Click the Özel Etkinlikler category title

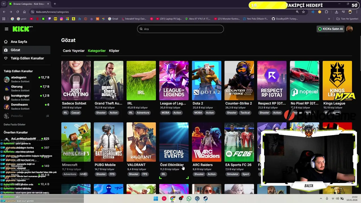[172, 165]
